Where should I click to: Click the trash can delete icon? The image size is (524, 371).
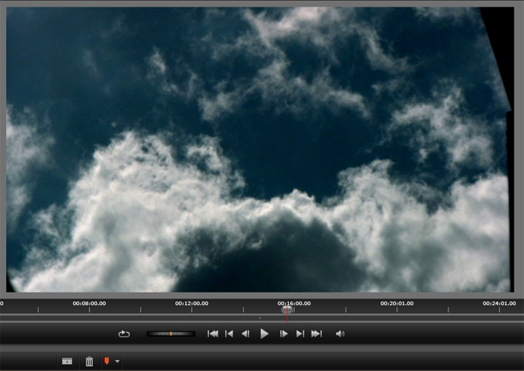90,361
